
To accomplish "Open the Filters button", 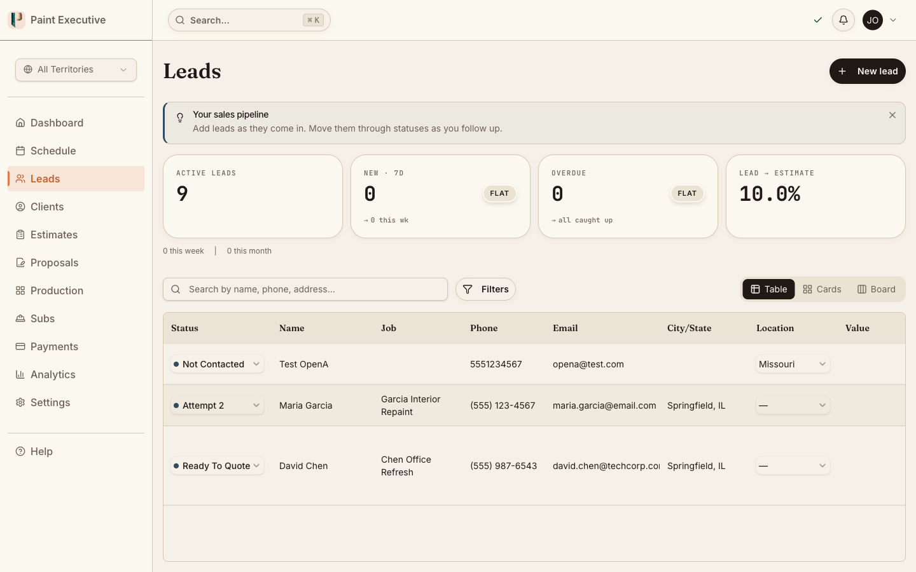I will click(x=485, y=289).
